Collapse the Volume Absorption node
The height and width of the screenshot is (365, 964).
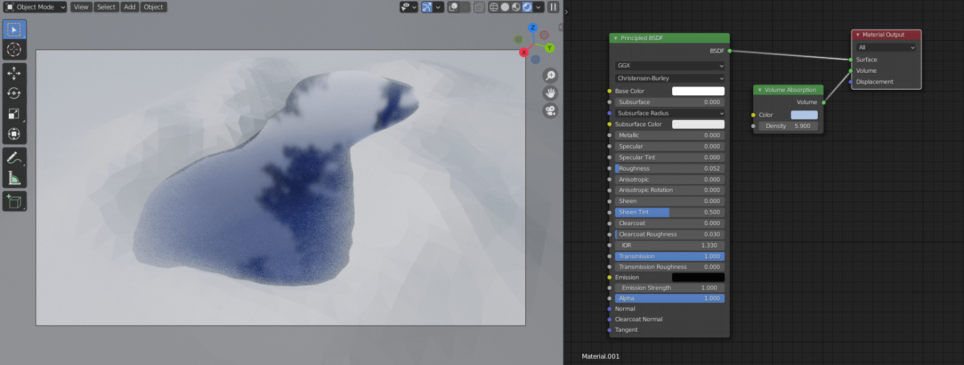(x=759, y=90)
